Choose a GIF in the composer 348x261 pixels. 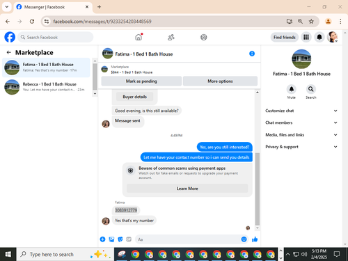click(129, 239)
